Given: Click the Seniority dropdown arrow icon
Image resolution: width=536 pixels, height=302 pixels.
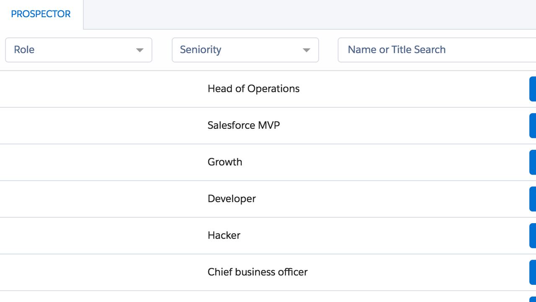Looking at the screenshot, I should [307, 50].
